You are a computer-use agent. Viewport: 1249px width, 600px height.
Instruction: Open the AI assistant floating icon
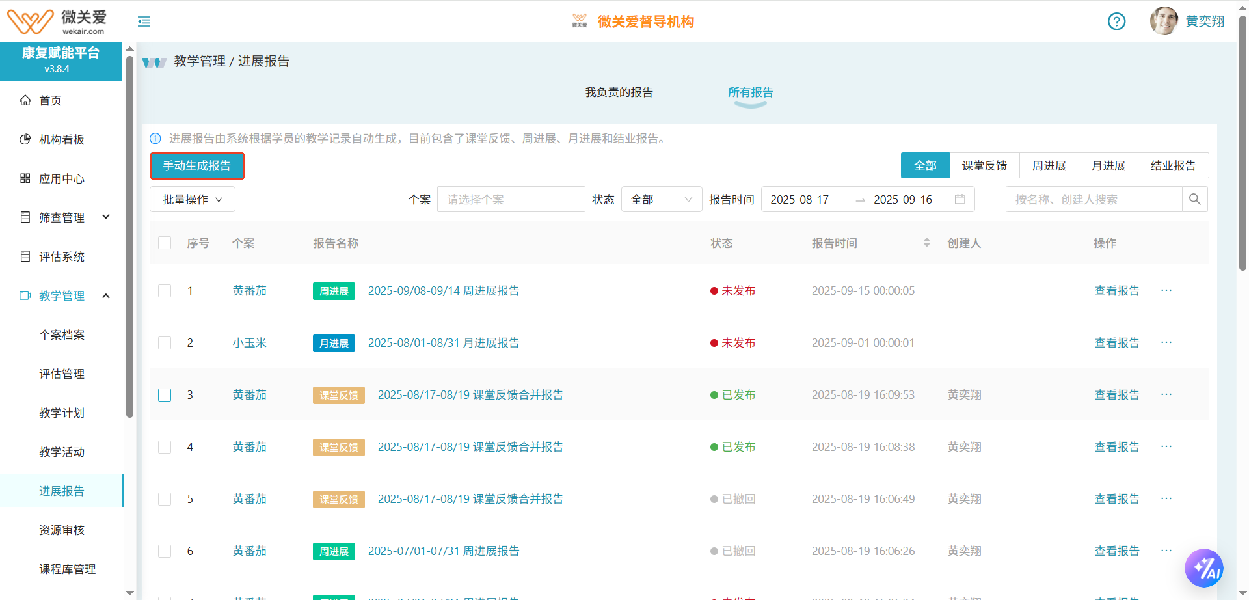1203,568
